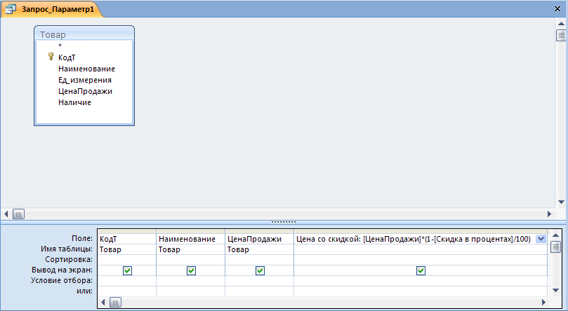Image resolution: width=568 pixels, height=311 pixels.
Task: Click Имя таблицы cell under Наименование
Action: pos(190,249)
